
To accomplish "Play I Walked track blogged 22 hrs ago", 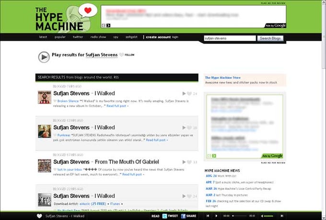I will [x=184, y=196].
